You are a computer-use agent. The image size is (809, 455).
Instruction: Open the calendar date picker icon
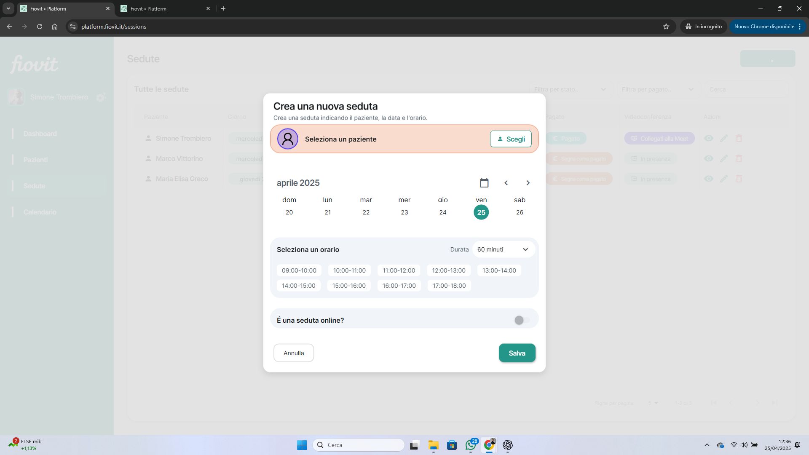(x=484, y=183)
